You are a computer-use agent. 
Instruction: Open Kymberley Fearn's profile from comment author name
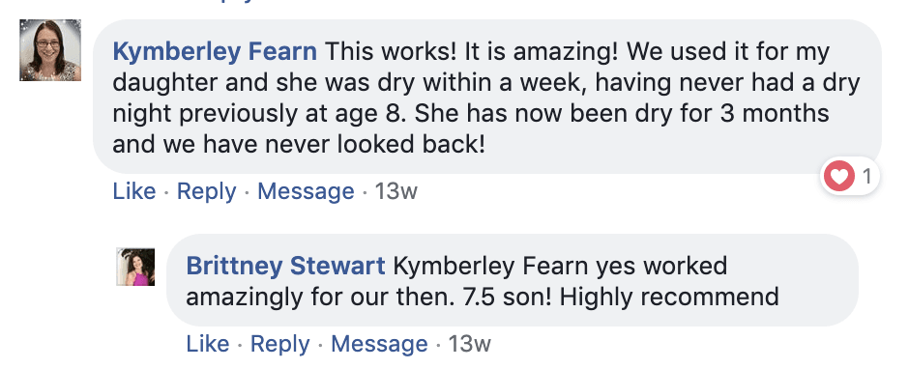[x=215, y=52]
